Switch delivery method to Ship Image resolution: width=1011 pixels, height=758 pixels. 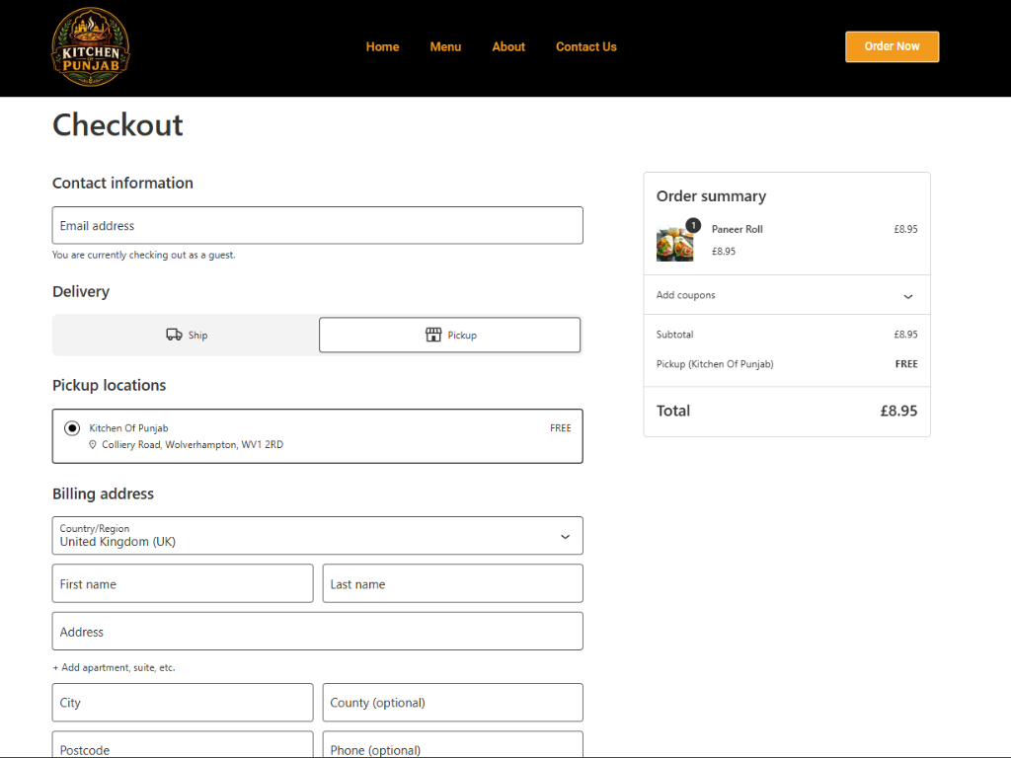[x=187, y=336]
